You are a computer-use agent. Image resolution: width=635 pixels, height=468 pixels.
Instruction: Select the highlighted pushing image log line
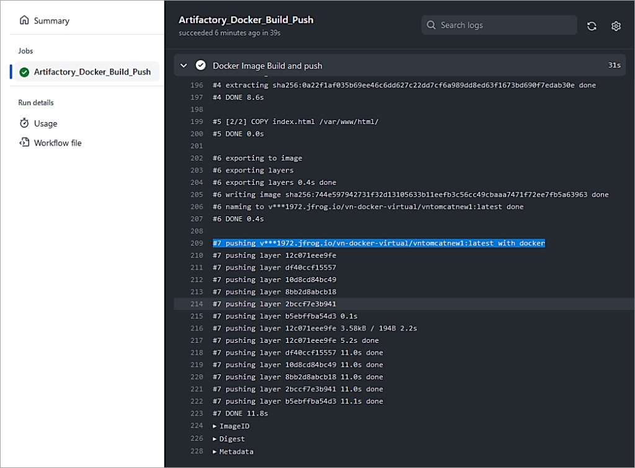click(378, 242)
